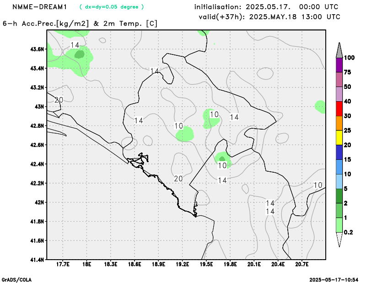This screenshot has height=283, width=366.
Task: Click the 20 contour label near 42.2N 19.2E
Action: pos(178,179)
